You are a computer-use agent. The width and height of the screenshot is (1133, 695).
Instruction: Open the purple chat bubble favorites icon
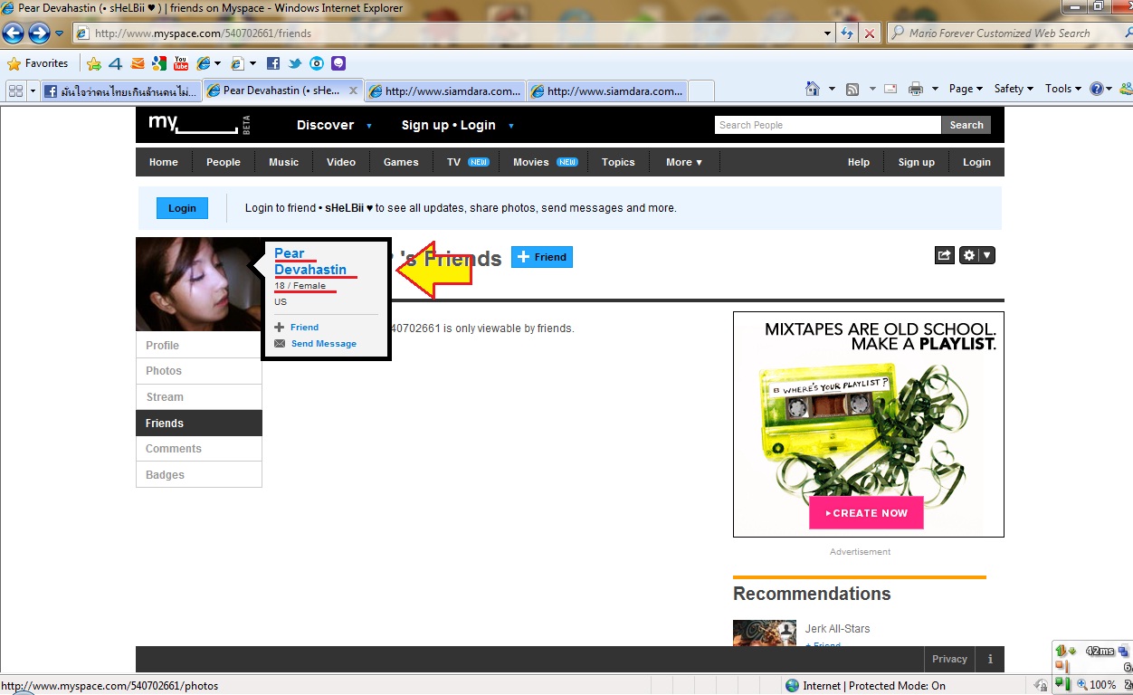coord(338,63)
